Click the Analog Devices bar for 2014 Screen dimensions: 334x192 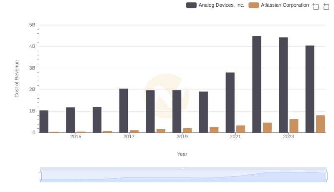click(44, 122)
